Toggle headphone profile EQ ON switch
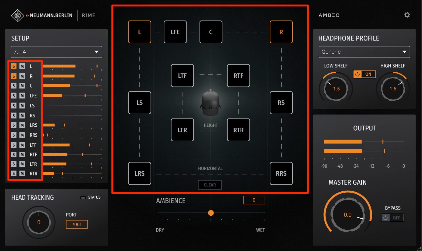 (x=364, y=74)
